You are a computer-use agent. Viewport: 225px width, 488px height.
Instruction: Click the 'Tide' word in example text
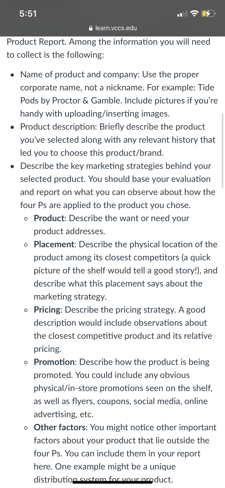[x=206, y=87]
